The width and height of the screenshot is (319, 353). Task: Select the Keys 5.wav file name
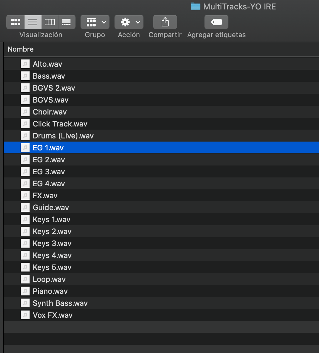coord(52,267)
